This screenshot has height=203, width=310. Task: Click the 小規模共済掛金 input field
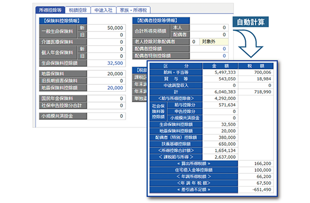coord(106,116)
